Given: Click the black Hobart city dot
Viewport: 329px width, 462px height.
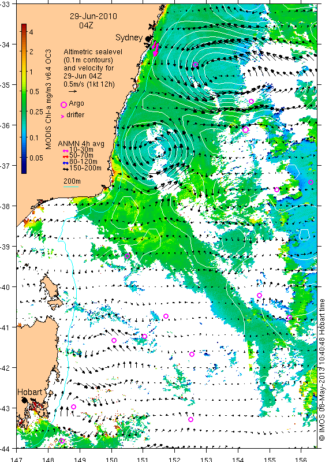Looking at the screenshot, I should pyautogui.click(x=24, y=400).
